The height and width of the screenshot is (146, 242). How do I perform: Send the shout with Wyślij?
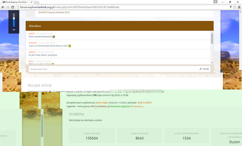click(204, 69)
